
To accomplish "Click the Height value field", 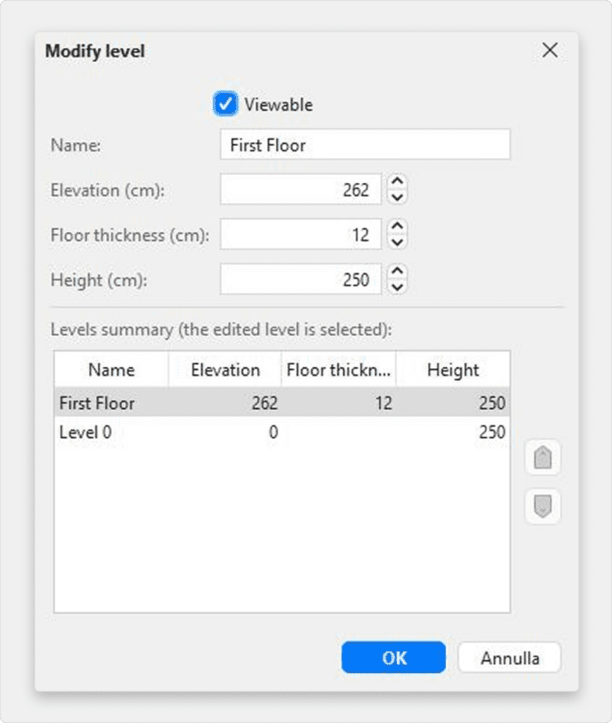I will 301,280.
